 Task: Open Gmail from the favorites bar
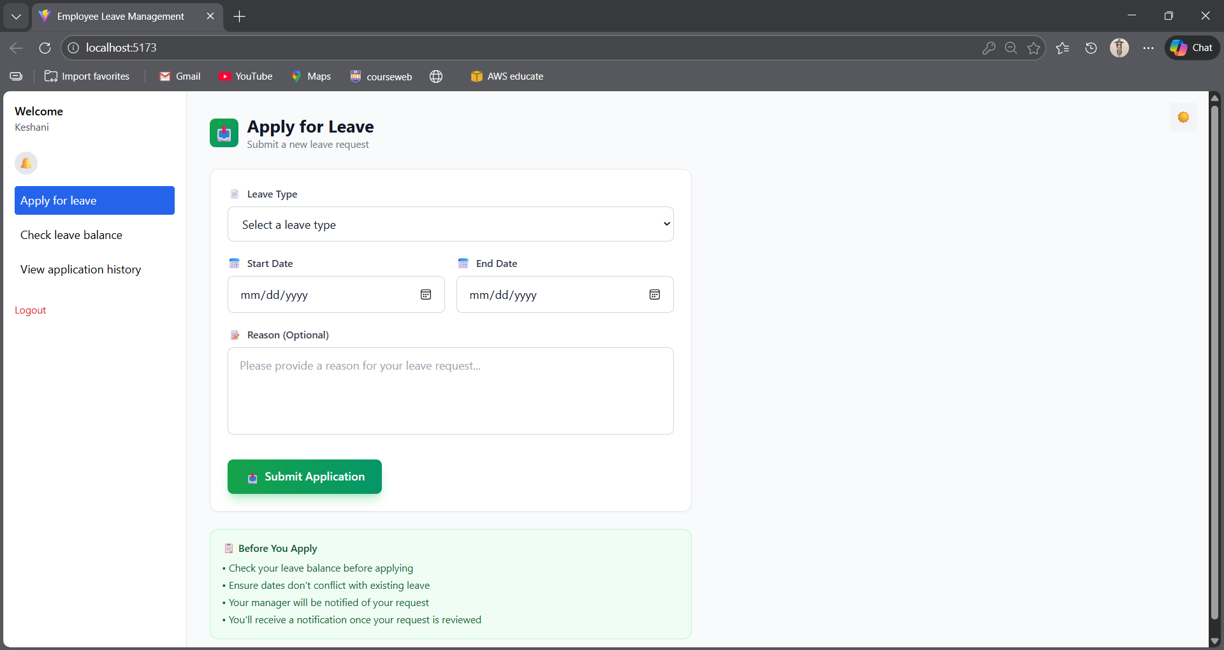[x=179, y=76]
